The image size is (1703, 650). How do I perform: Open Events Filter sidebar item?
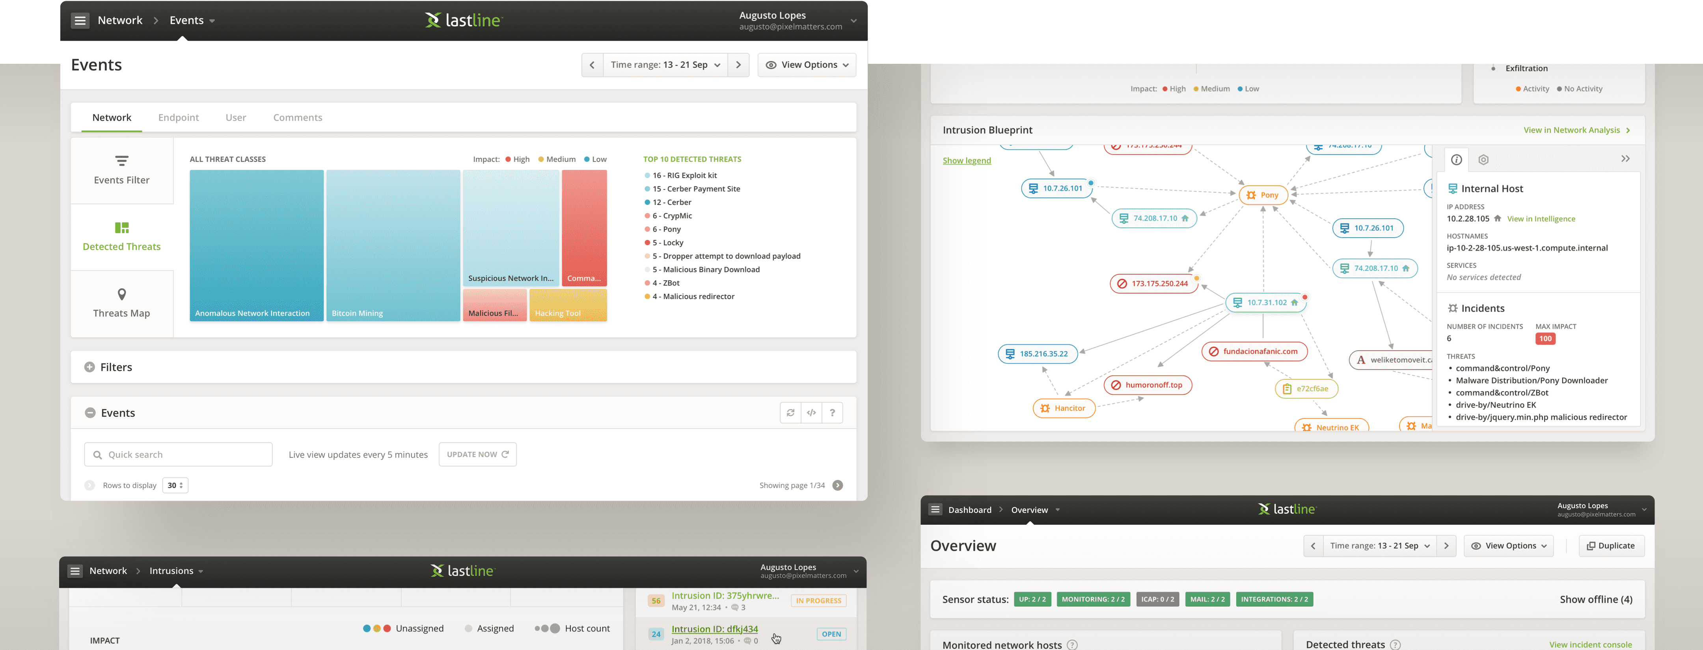coord(122,170)
